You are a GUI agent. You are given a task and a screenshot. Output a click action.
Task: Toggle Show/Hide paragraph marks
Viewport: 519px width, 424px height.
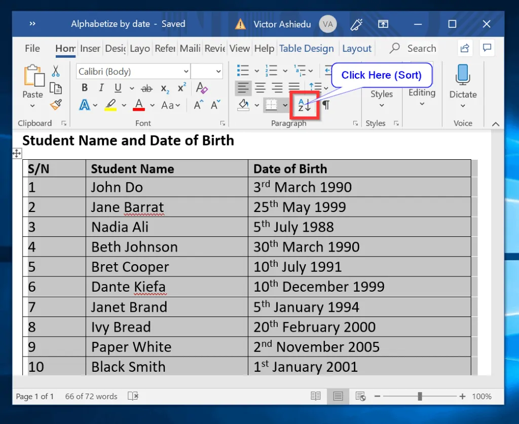327,105
